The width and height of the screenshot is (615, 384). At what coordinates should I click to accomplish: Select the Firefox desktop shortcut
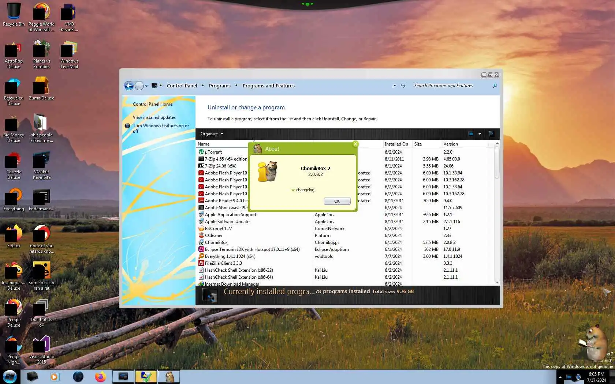click(14, 237)
